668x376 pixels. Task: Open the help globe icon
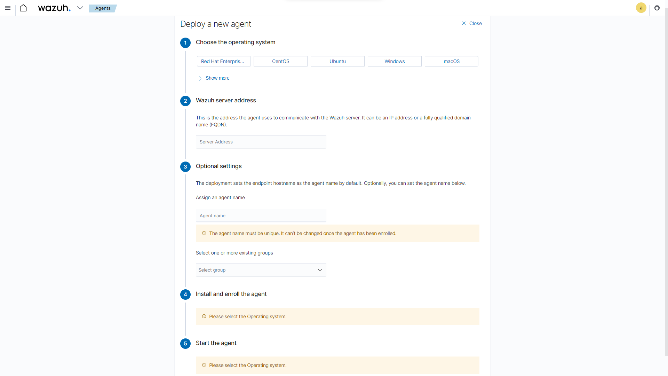[x=657, y=8]
